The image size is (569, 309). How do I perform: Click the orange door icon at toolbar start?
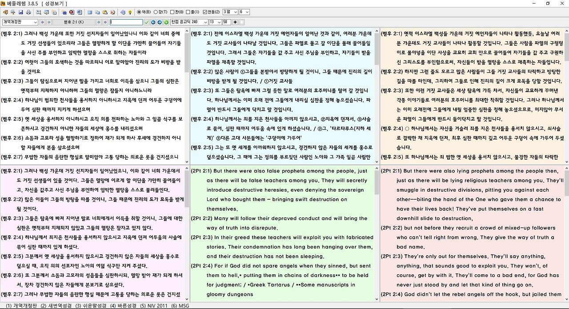pos(5,12)
